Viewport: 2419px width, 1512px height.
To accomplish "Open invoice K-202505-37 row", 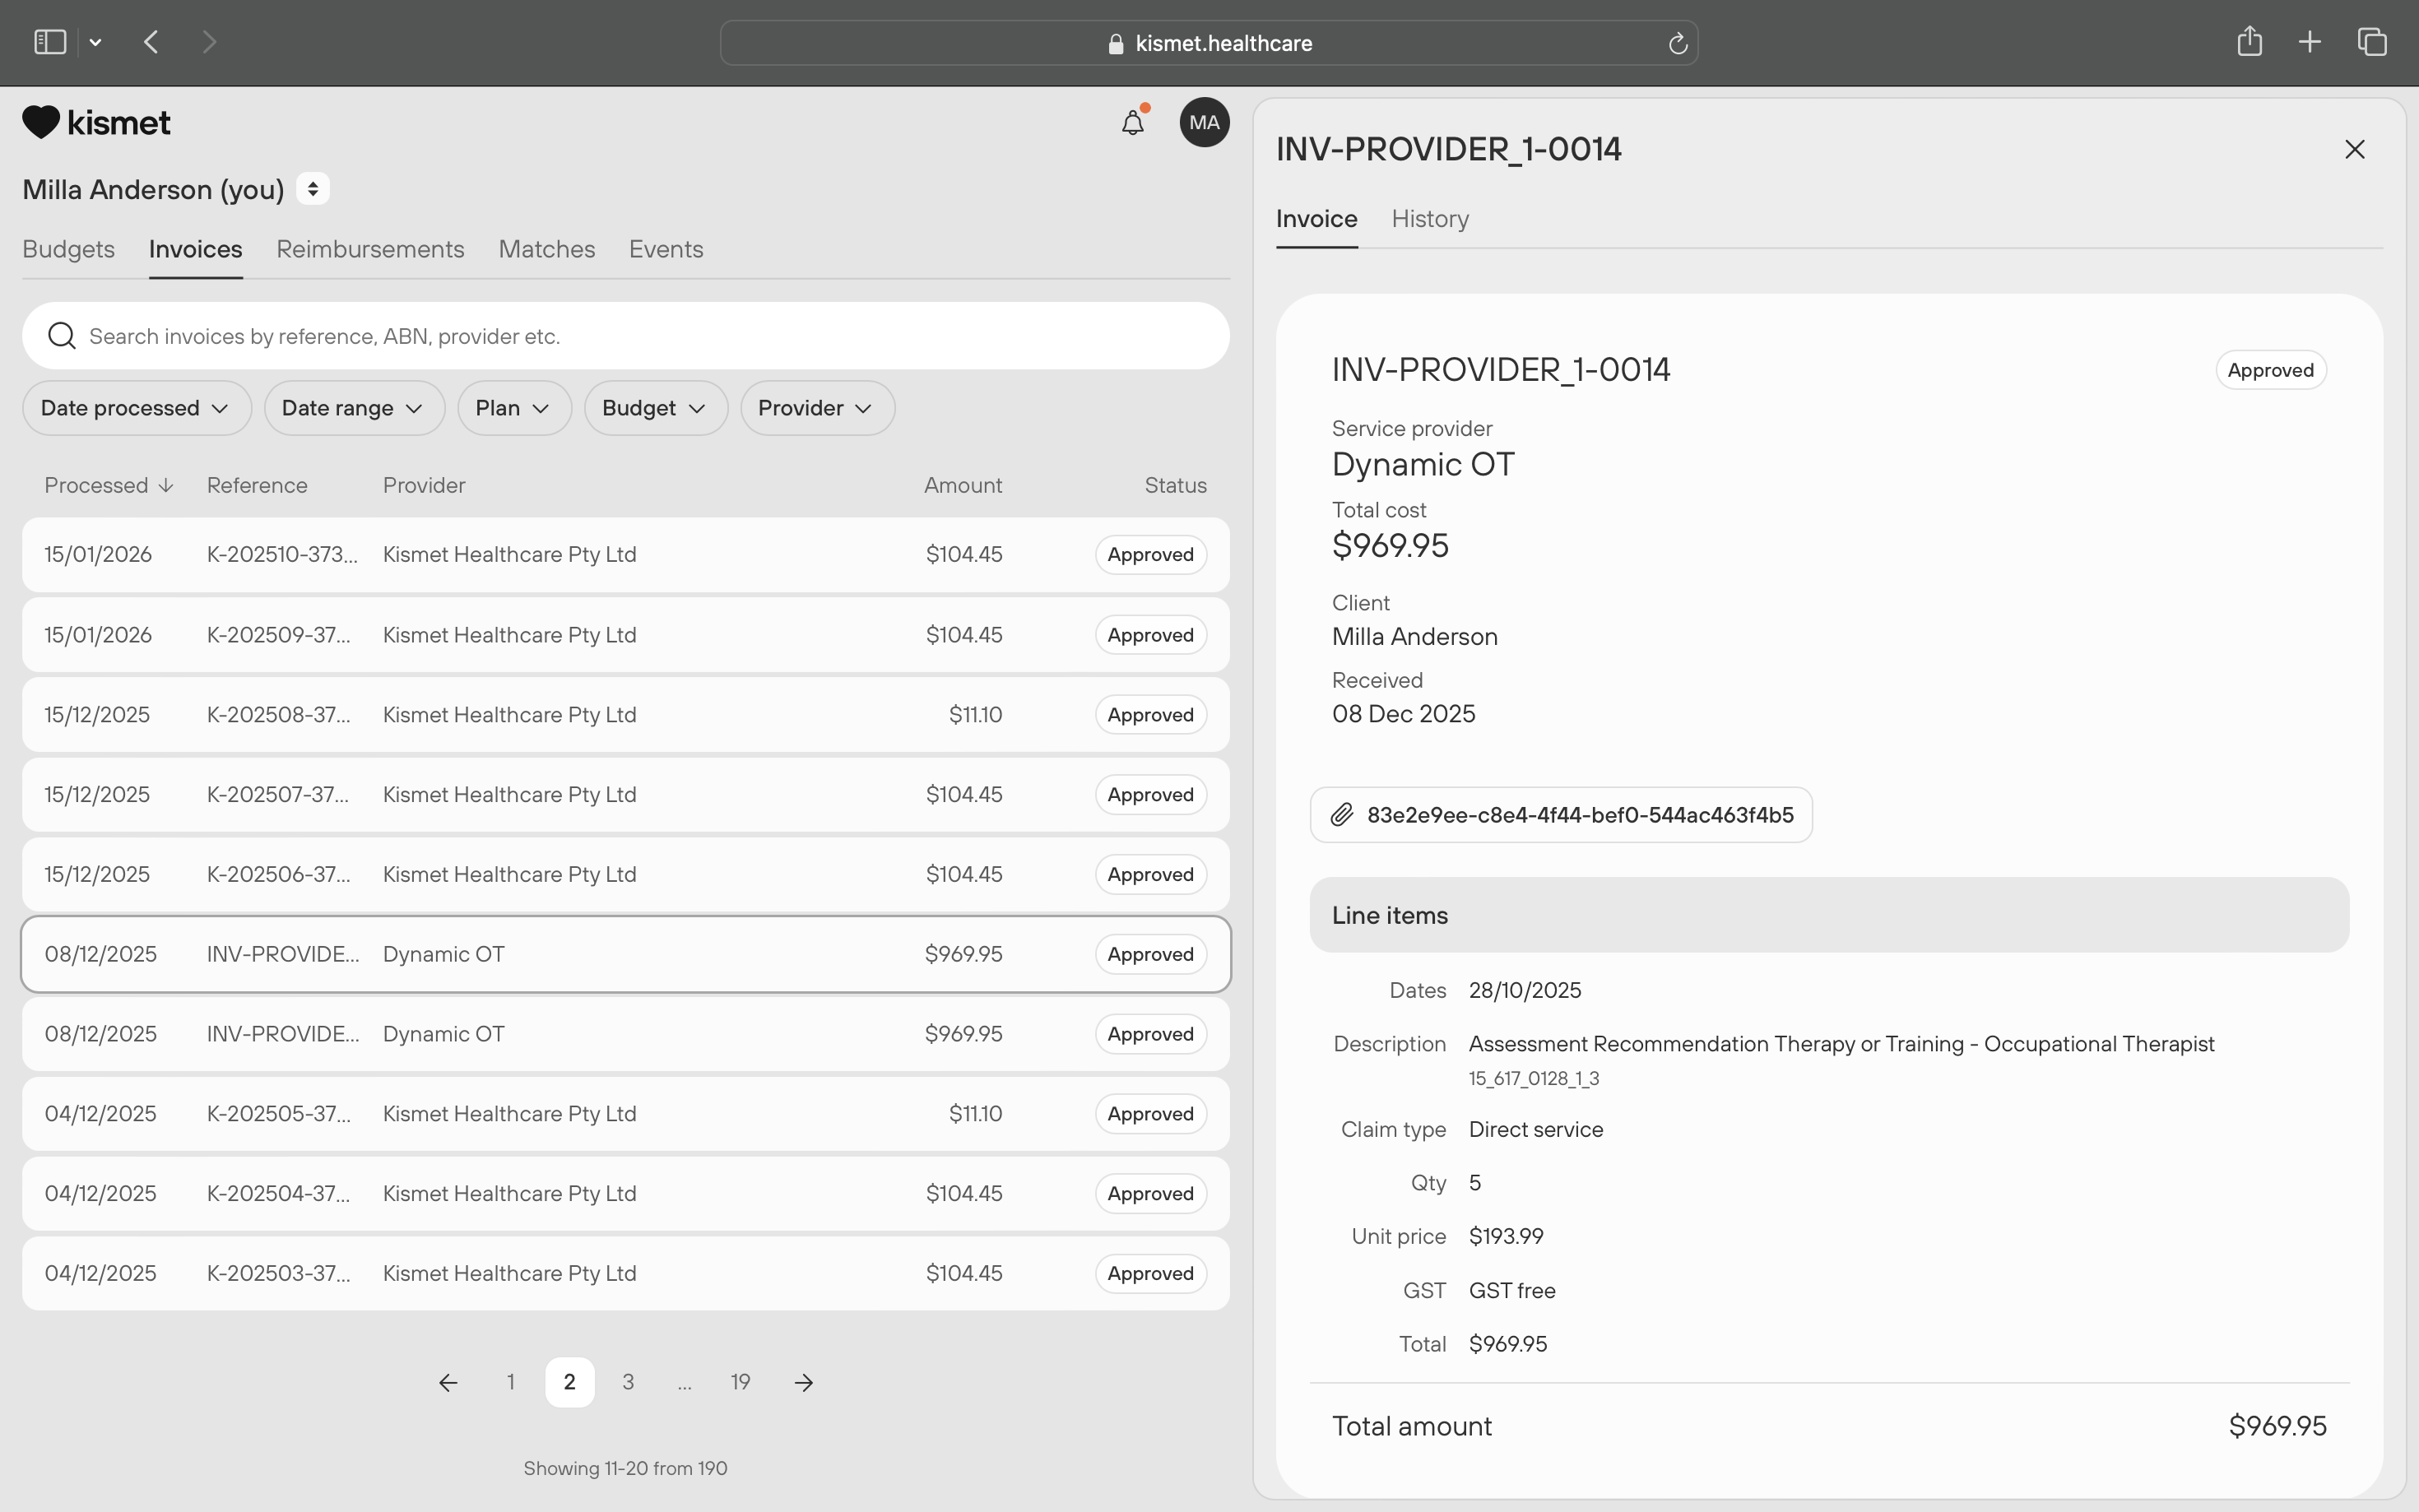I will click(626, 1114).
